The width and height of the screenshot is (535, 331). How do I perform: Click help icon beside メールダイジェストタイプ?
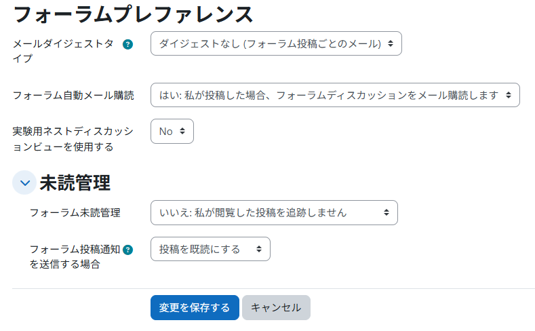tap(127, 44)
